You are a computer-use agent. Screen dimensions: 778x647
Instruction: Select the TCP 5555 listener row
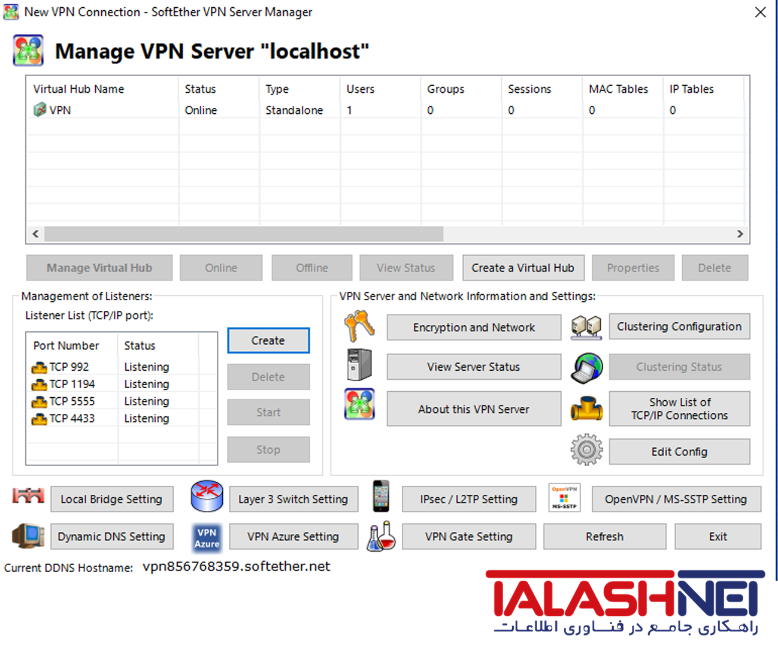121,401
